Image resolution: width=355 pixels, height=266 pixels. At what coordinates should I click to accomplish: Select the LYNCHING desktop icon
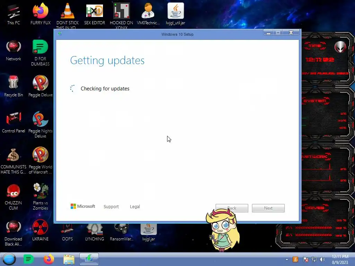coord(95,232)
